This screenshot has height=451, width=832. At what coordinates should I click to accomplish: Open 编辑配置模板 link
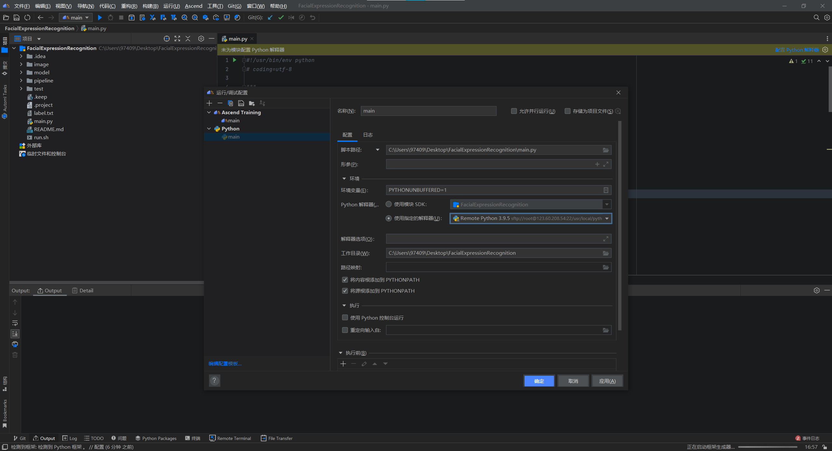[225, 363]
